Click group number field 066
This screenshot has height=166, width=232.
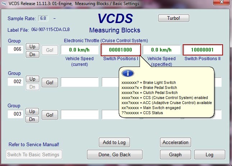[15, 49]
